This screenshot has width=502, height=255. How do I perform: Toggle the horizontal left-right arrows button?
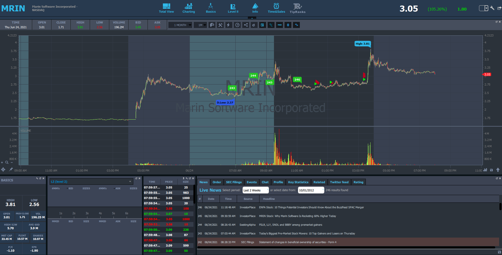[296, 25]
